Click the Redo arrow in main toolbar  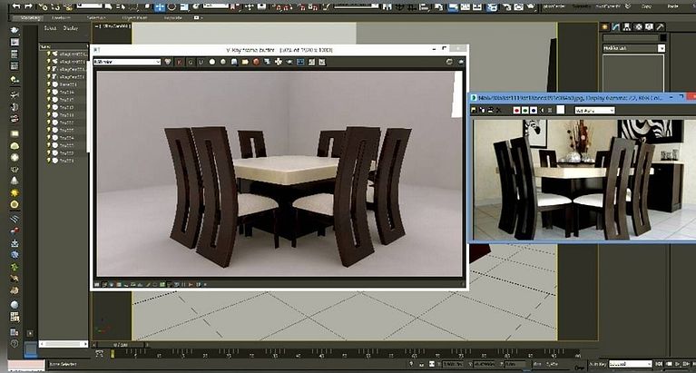[x=26, y=6]
